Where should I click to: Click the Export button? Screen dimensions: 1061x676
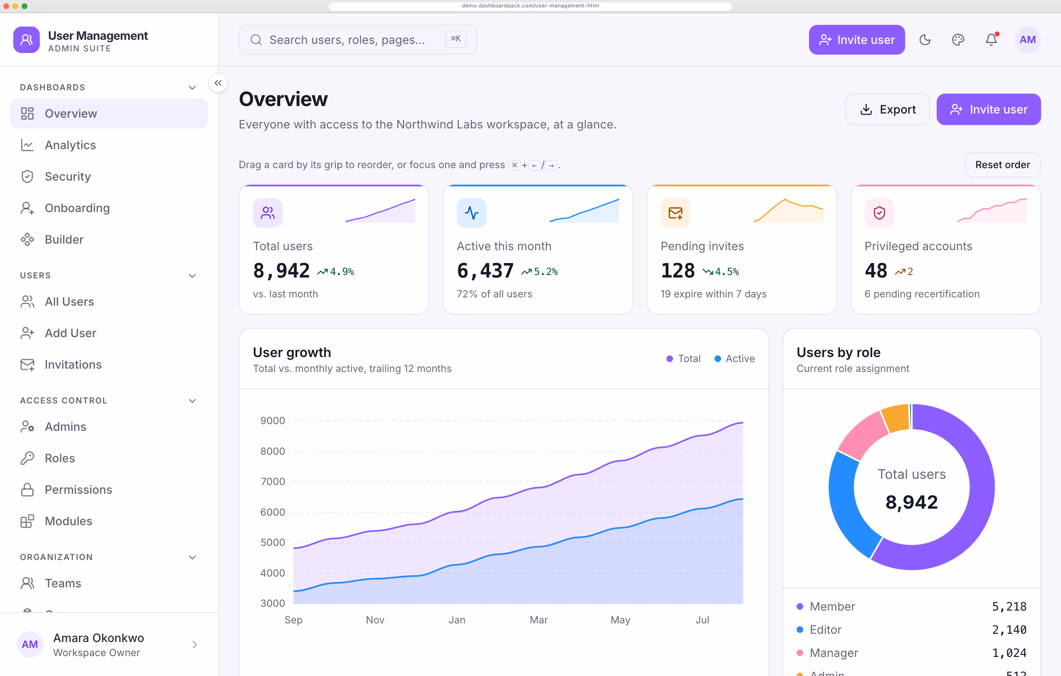(887, 109)
